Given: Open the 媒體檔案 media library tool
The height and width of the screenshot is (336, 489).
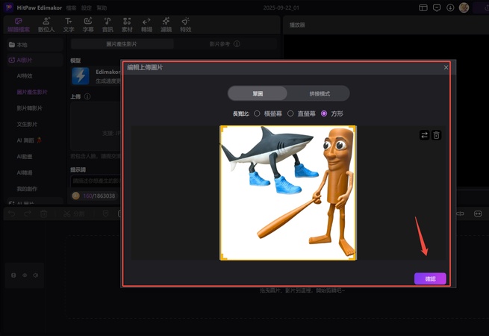Looking at the screenshot, I should [x=19, y=25].
